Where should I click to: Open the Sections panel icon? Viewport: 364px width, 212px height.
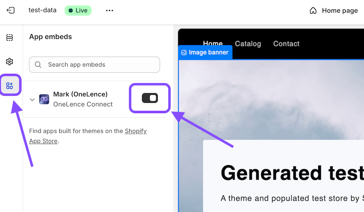tap(9, 37)
